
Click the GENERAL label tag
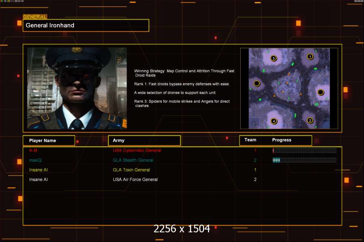pos(35,17)
